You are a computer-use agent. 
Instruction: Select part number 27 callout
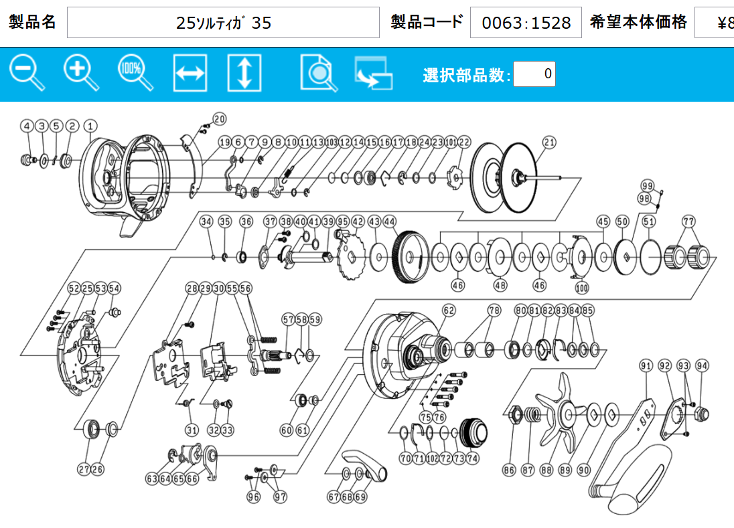coord(84,468)
